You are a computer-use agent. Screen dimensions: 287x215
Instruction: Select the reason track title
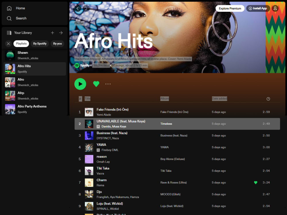(102, 157)
